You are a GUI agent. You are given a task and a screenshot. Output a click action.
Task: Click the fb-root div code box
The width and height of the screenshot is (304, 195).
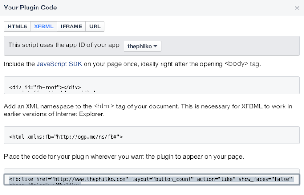152,85
